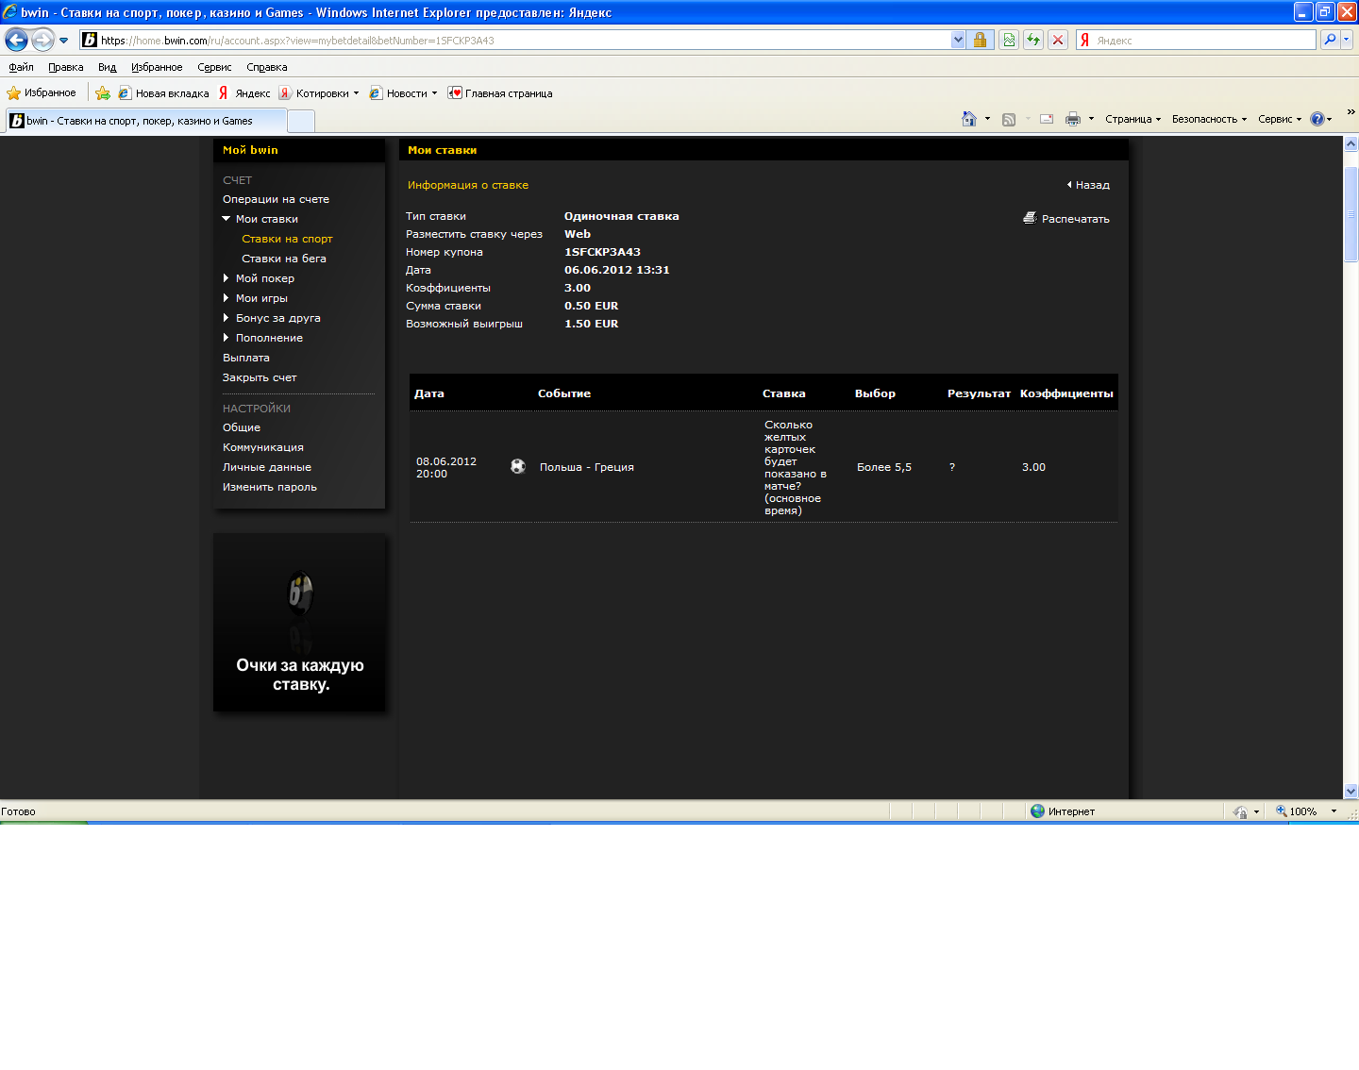Click the Ставки на бега sidebar link
The width and height of the screenshot is (1359, 1070).
tap(284, 259)
